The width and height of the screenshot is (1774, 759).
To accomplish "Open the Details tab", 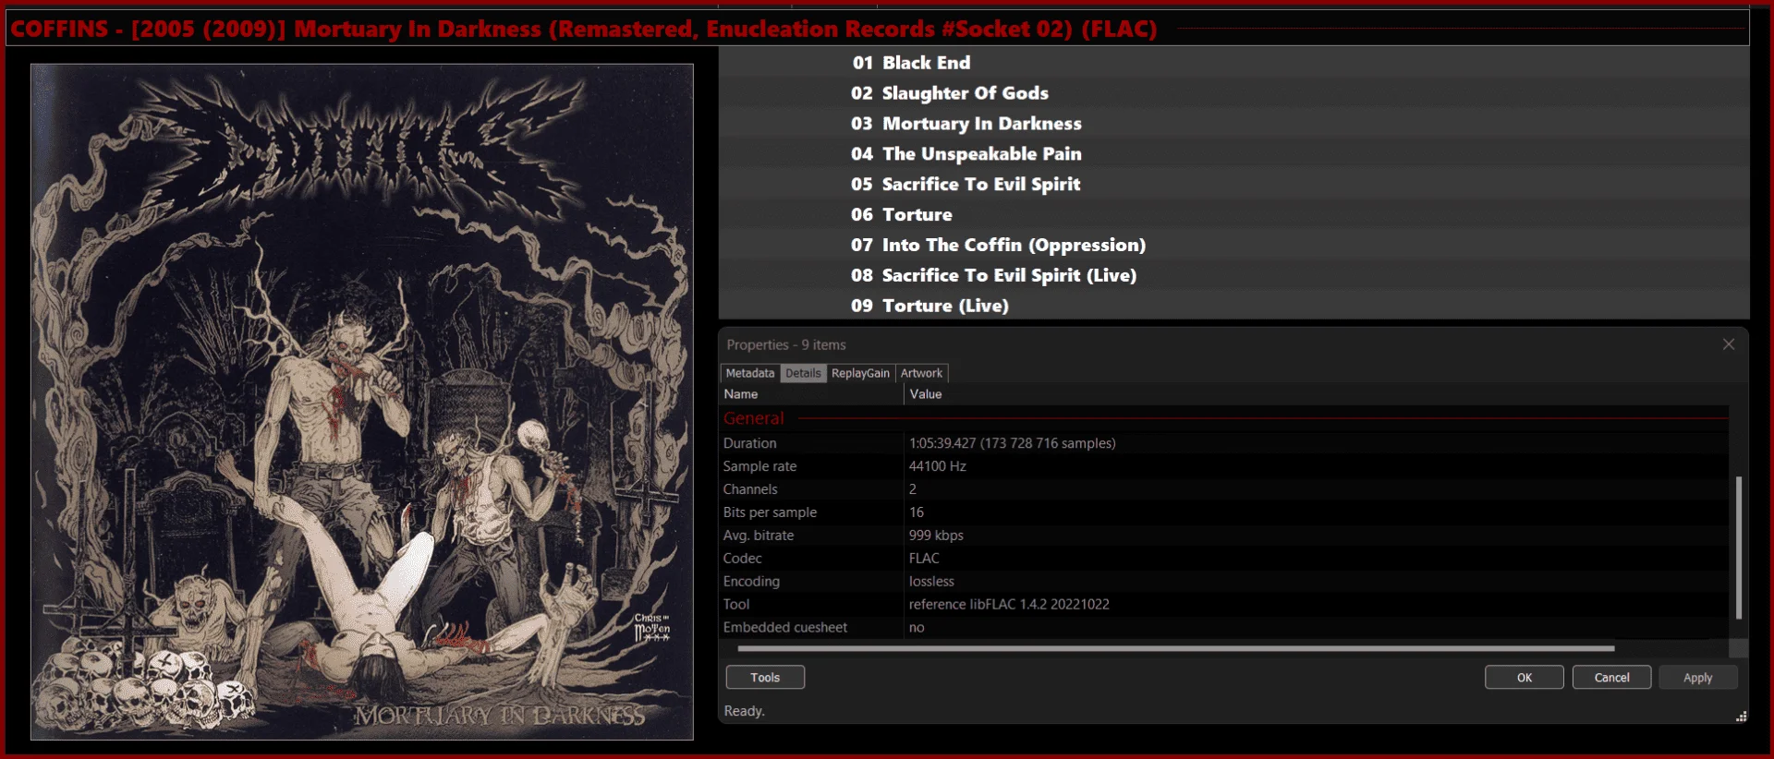I will (x=803, y=373).
